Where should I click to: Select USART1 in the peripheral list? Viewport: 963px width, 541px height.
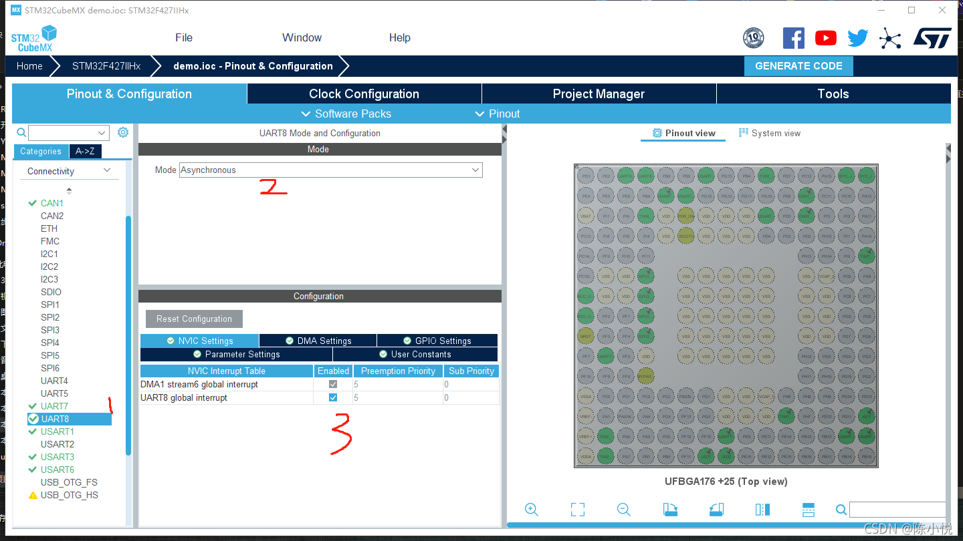coord(57,431)
